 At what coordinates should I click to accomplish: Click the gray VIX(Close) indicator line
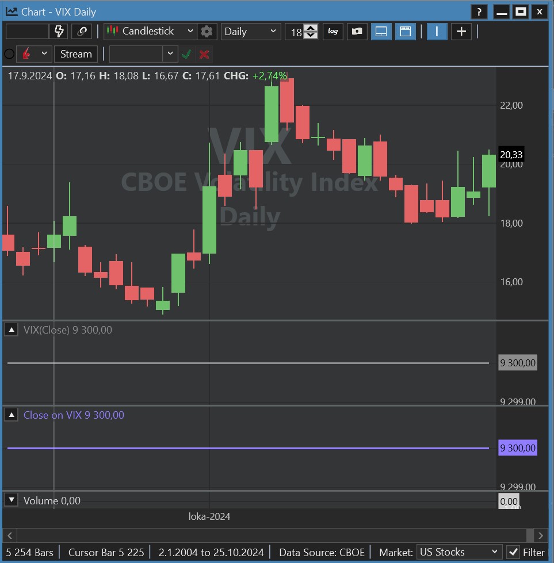pos(248,363)
